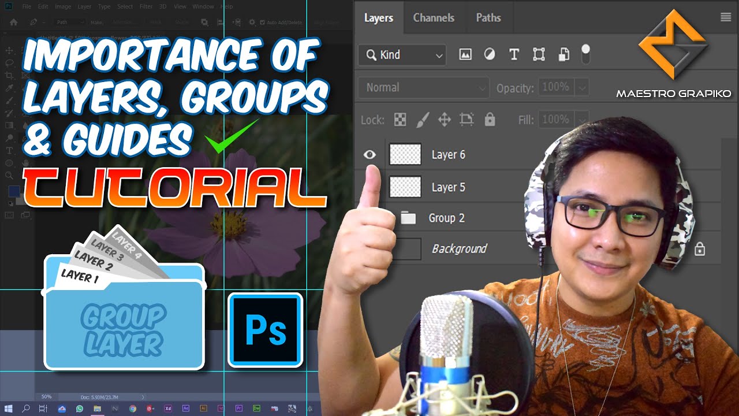The image size is (739, 416).
Task: Turn on lock image pixels brush icon
Action: coord(422,120)
